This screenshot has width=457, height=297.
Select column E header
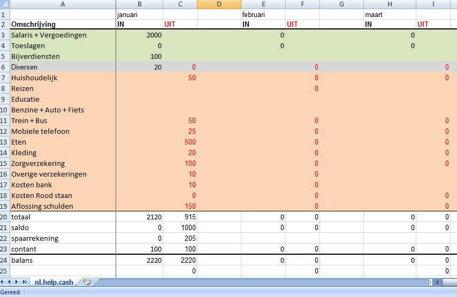pyautogui.click(x=263, y=4)
